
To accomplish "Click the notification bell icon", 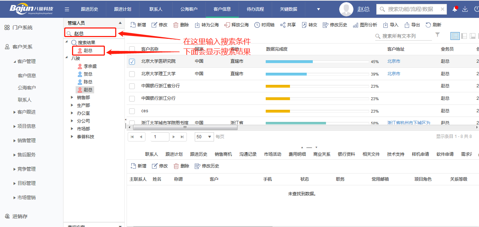I will [454, 9].
